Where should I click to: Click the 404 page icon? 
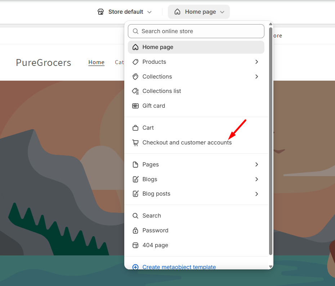(135, 245)
